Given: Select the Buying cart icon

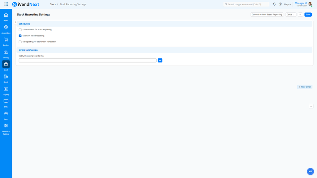Looking at the screenshot, I should (6, 39).
